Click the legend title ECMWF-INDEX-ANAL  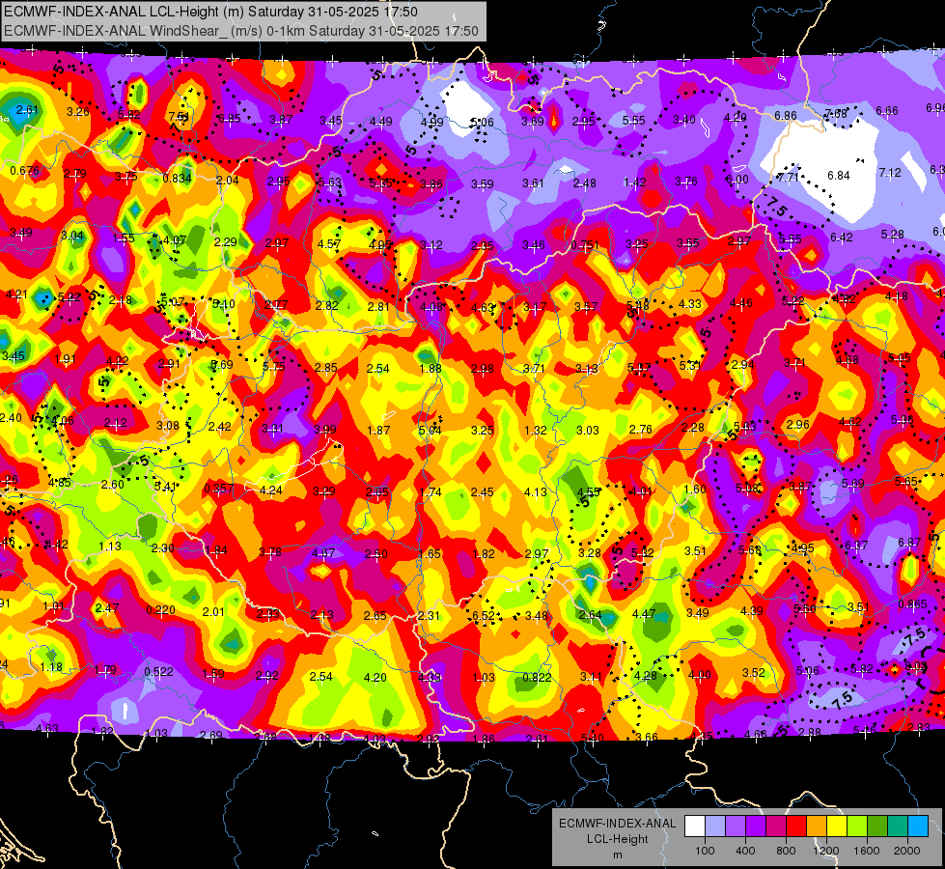point(617,824)
